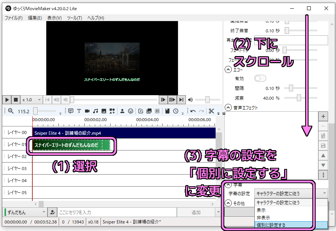The height and width of the screenshot is (231, 336).
Task: Click the clock icon in timeline toolbar
Action: click(176, 111)
